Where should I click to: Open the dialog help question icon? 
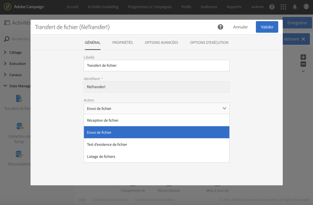pyautogui.click(x=220, y=27)
